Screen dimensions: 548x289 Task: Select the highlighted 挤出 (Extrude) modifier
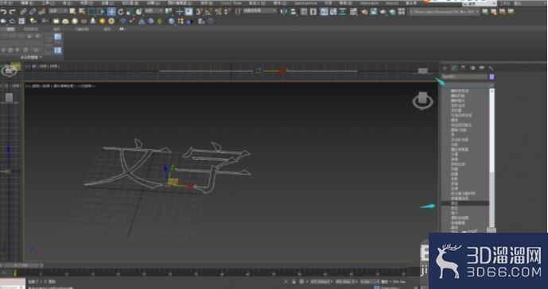464,203
